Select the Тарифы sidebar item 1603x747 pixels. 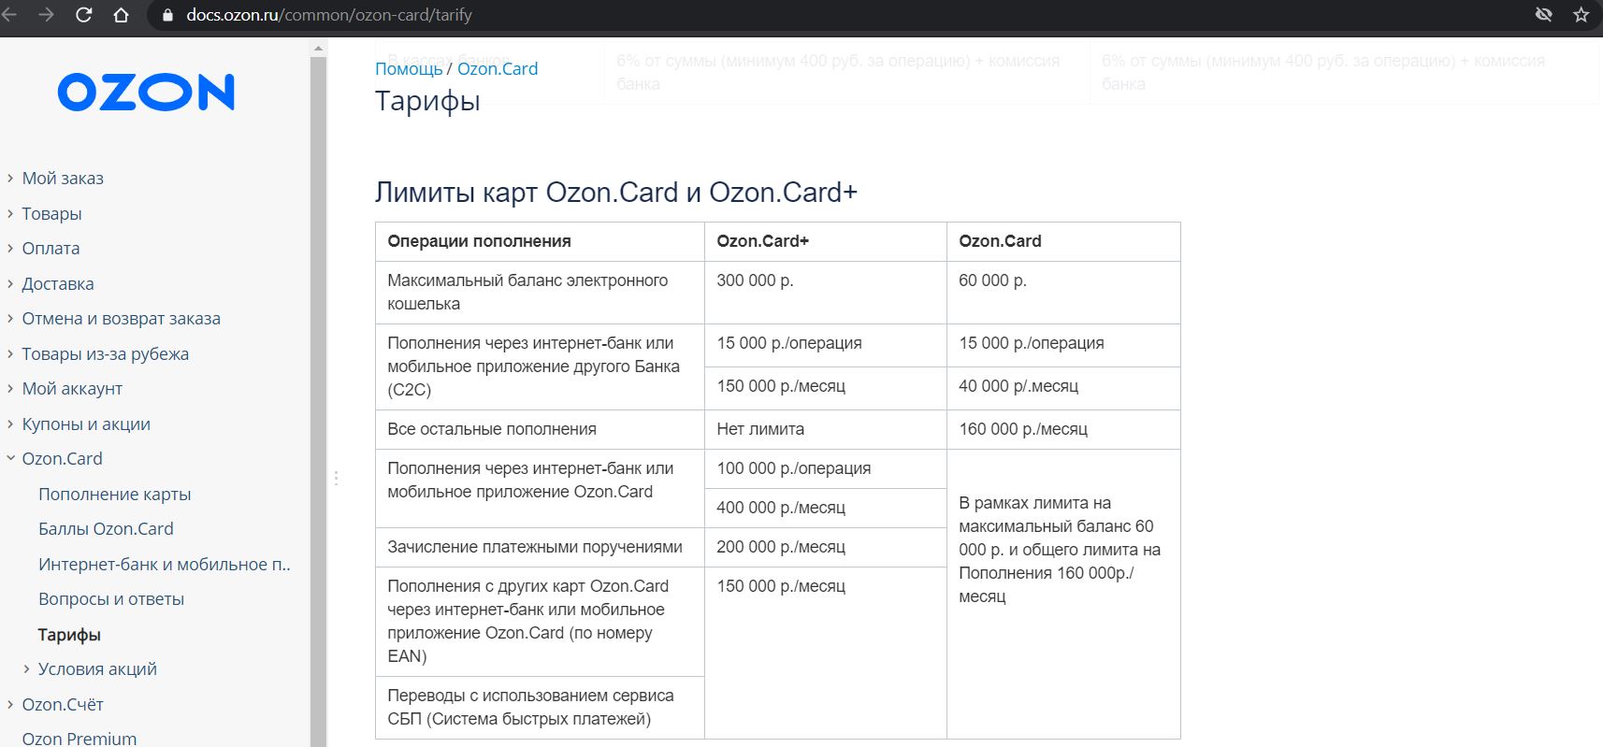tap(69, 634)
